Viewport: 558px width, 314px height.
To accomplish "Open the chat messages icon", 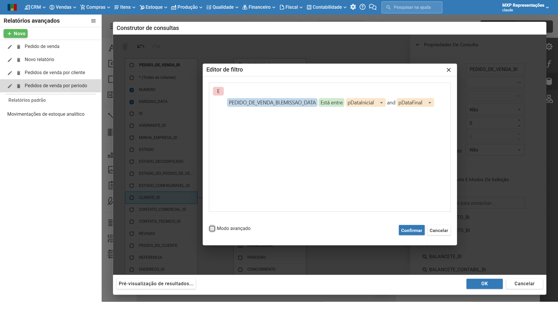I will click(373, 7).
